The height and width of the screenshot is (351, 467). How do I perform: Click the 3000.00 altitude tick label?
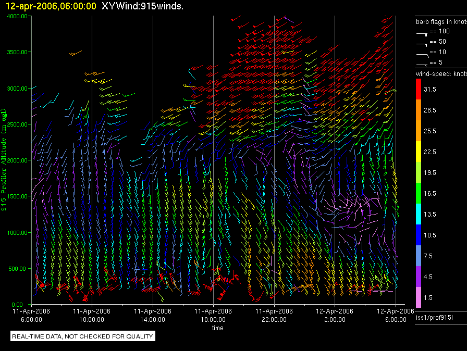pos(17,89)
